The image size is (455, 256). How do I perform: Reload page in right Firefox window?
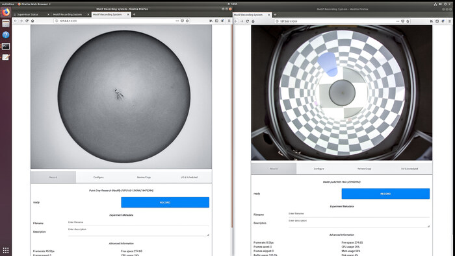247,21
